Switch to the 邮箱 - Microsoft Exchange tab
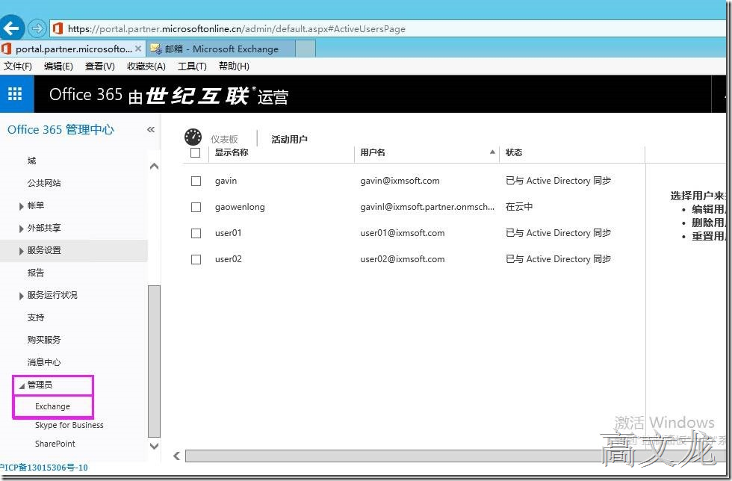Image resolution: width=732 pixels, height=481 pixels. [221, 49]
